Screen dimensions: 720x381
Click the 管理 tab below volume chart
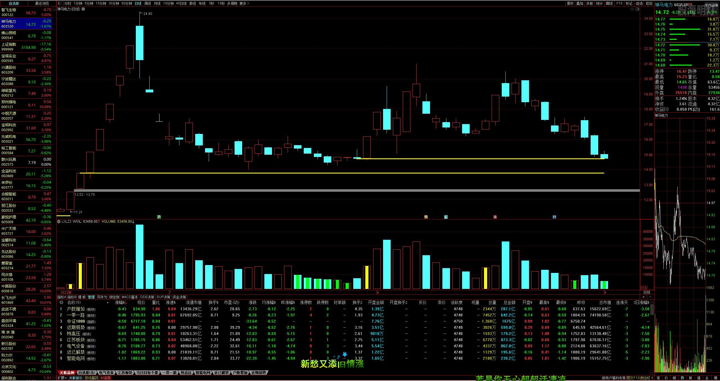(91, 297)
